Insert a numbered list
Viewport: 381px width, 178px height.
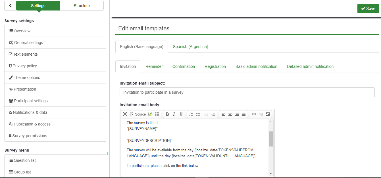[191, 114]
